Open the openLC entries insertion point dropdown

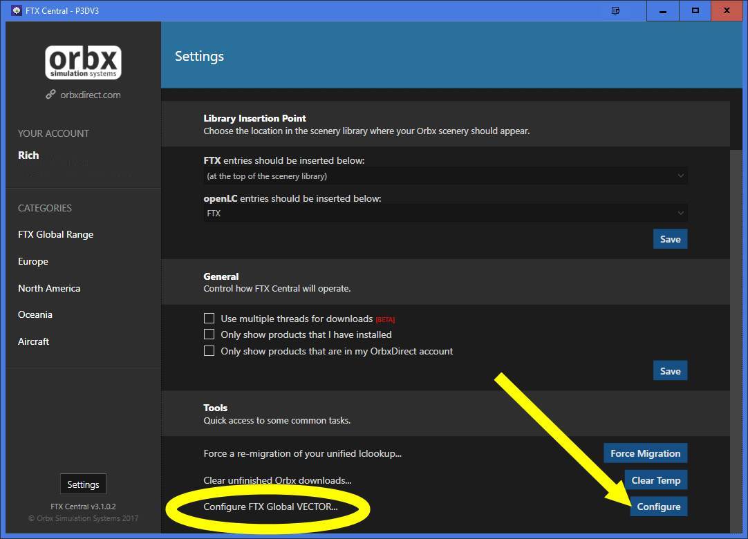pyautogui.click(x=446, y=214)
